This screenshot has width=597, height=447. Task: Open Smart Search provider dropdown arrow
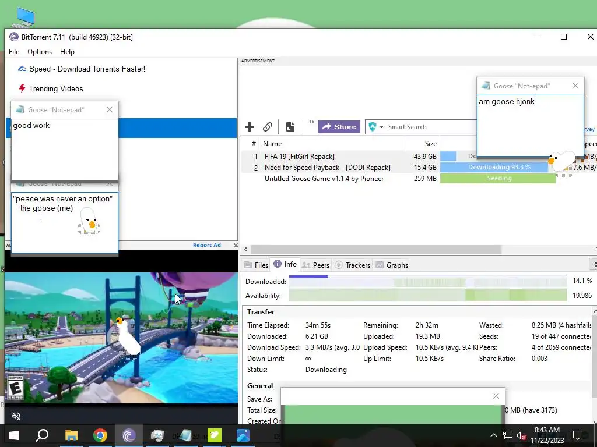click(x=381, y=127)
